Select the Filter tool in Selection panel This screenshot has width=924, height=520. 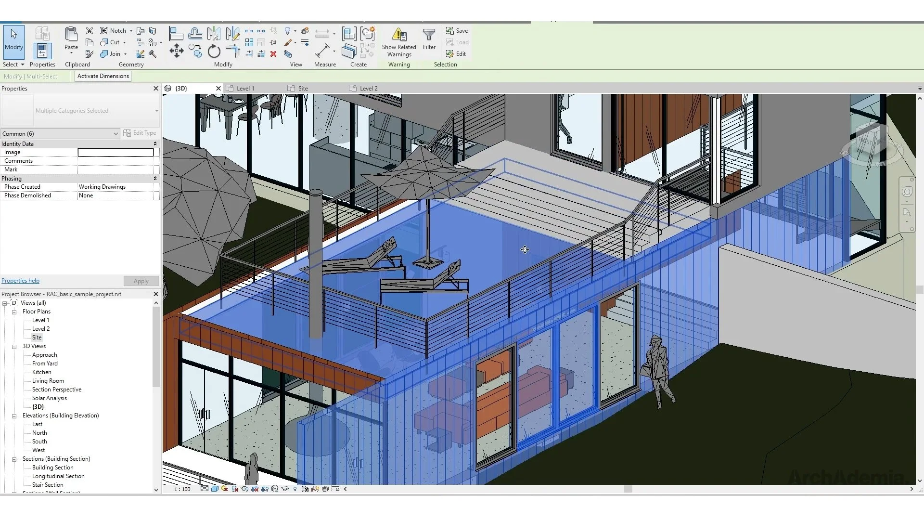click(x=429, y=39)
